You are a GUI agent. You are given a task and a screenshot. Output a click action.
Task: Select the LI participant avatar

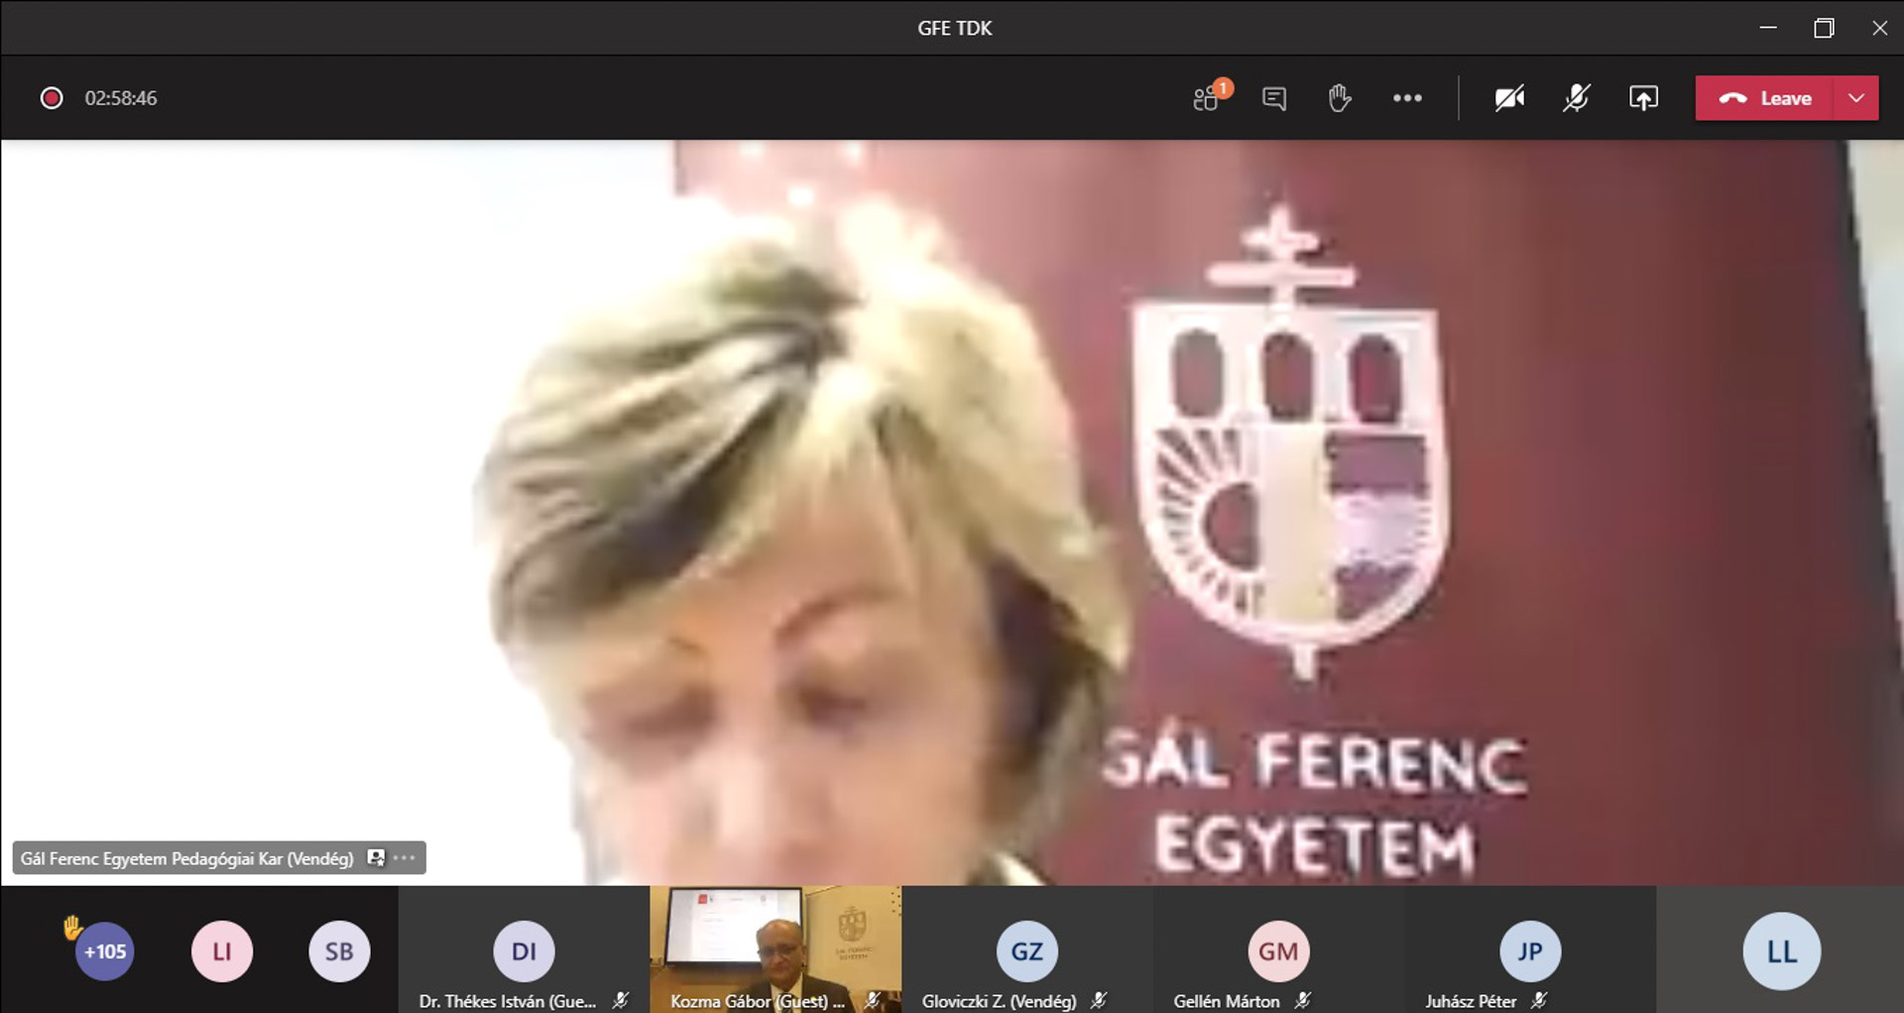tap(222, 951)
